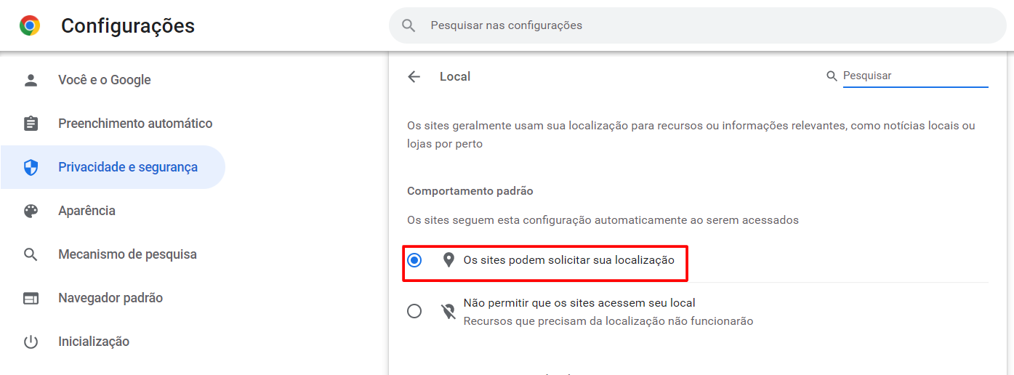
Task: Click the person icon for Você e o Google
Action: (x=31, y=80)
